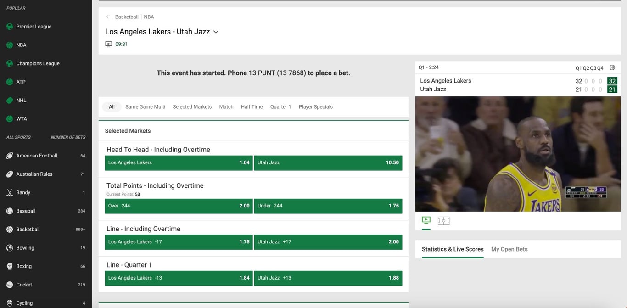Open the NBA breadcrumb link
Screen dimensions: 627x308
pyautogui.click(x=149, y=17)
